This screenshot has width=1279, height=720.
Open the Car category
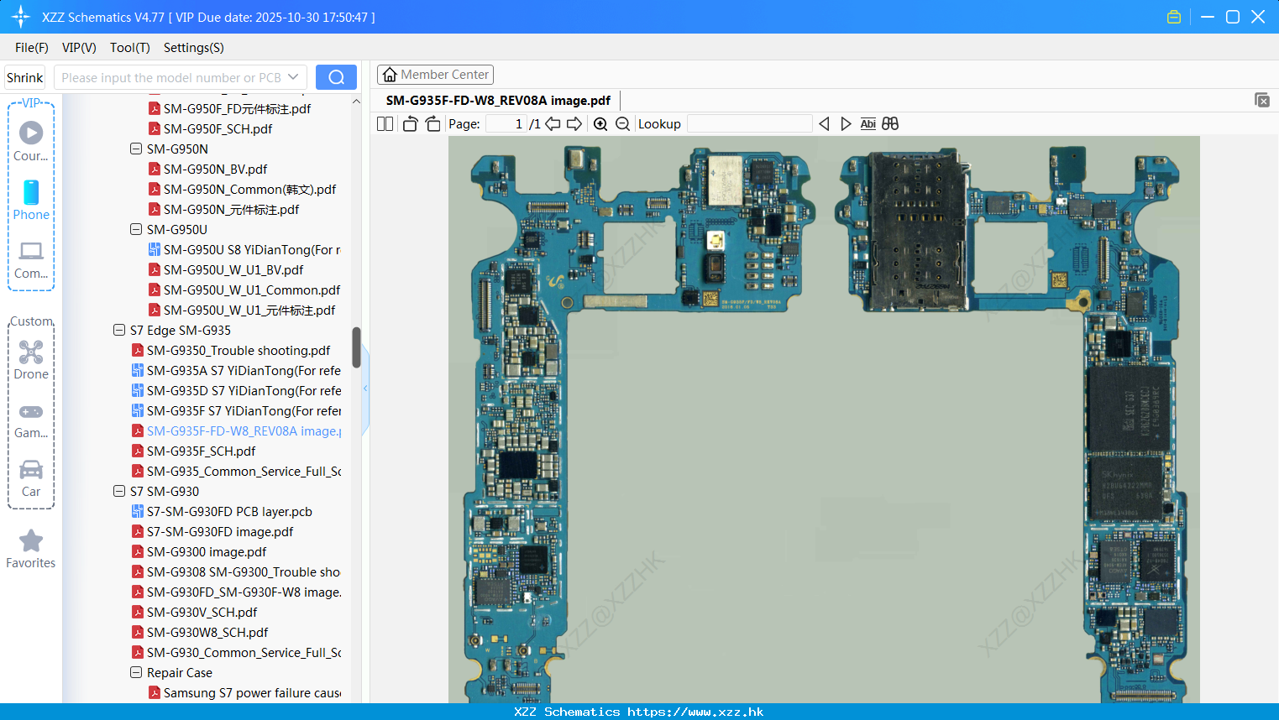[x=31, y=469]
